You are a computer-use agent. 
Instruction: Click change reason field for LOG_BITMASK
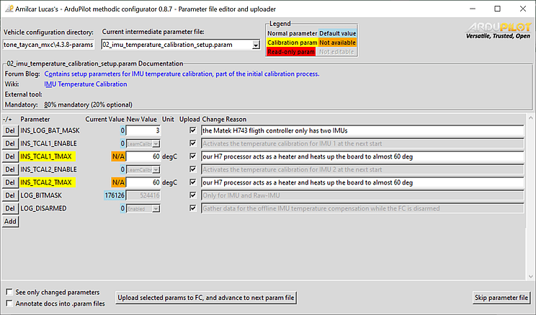[362, 195]
